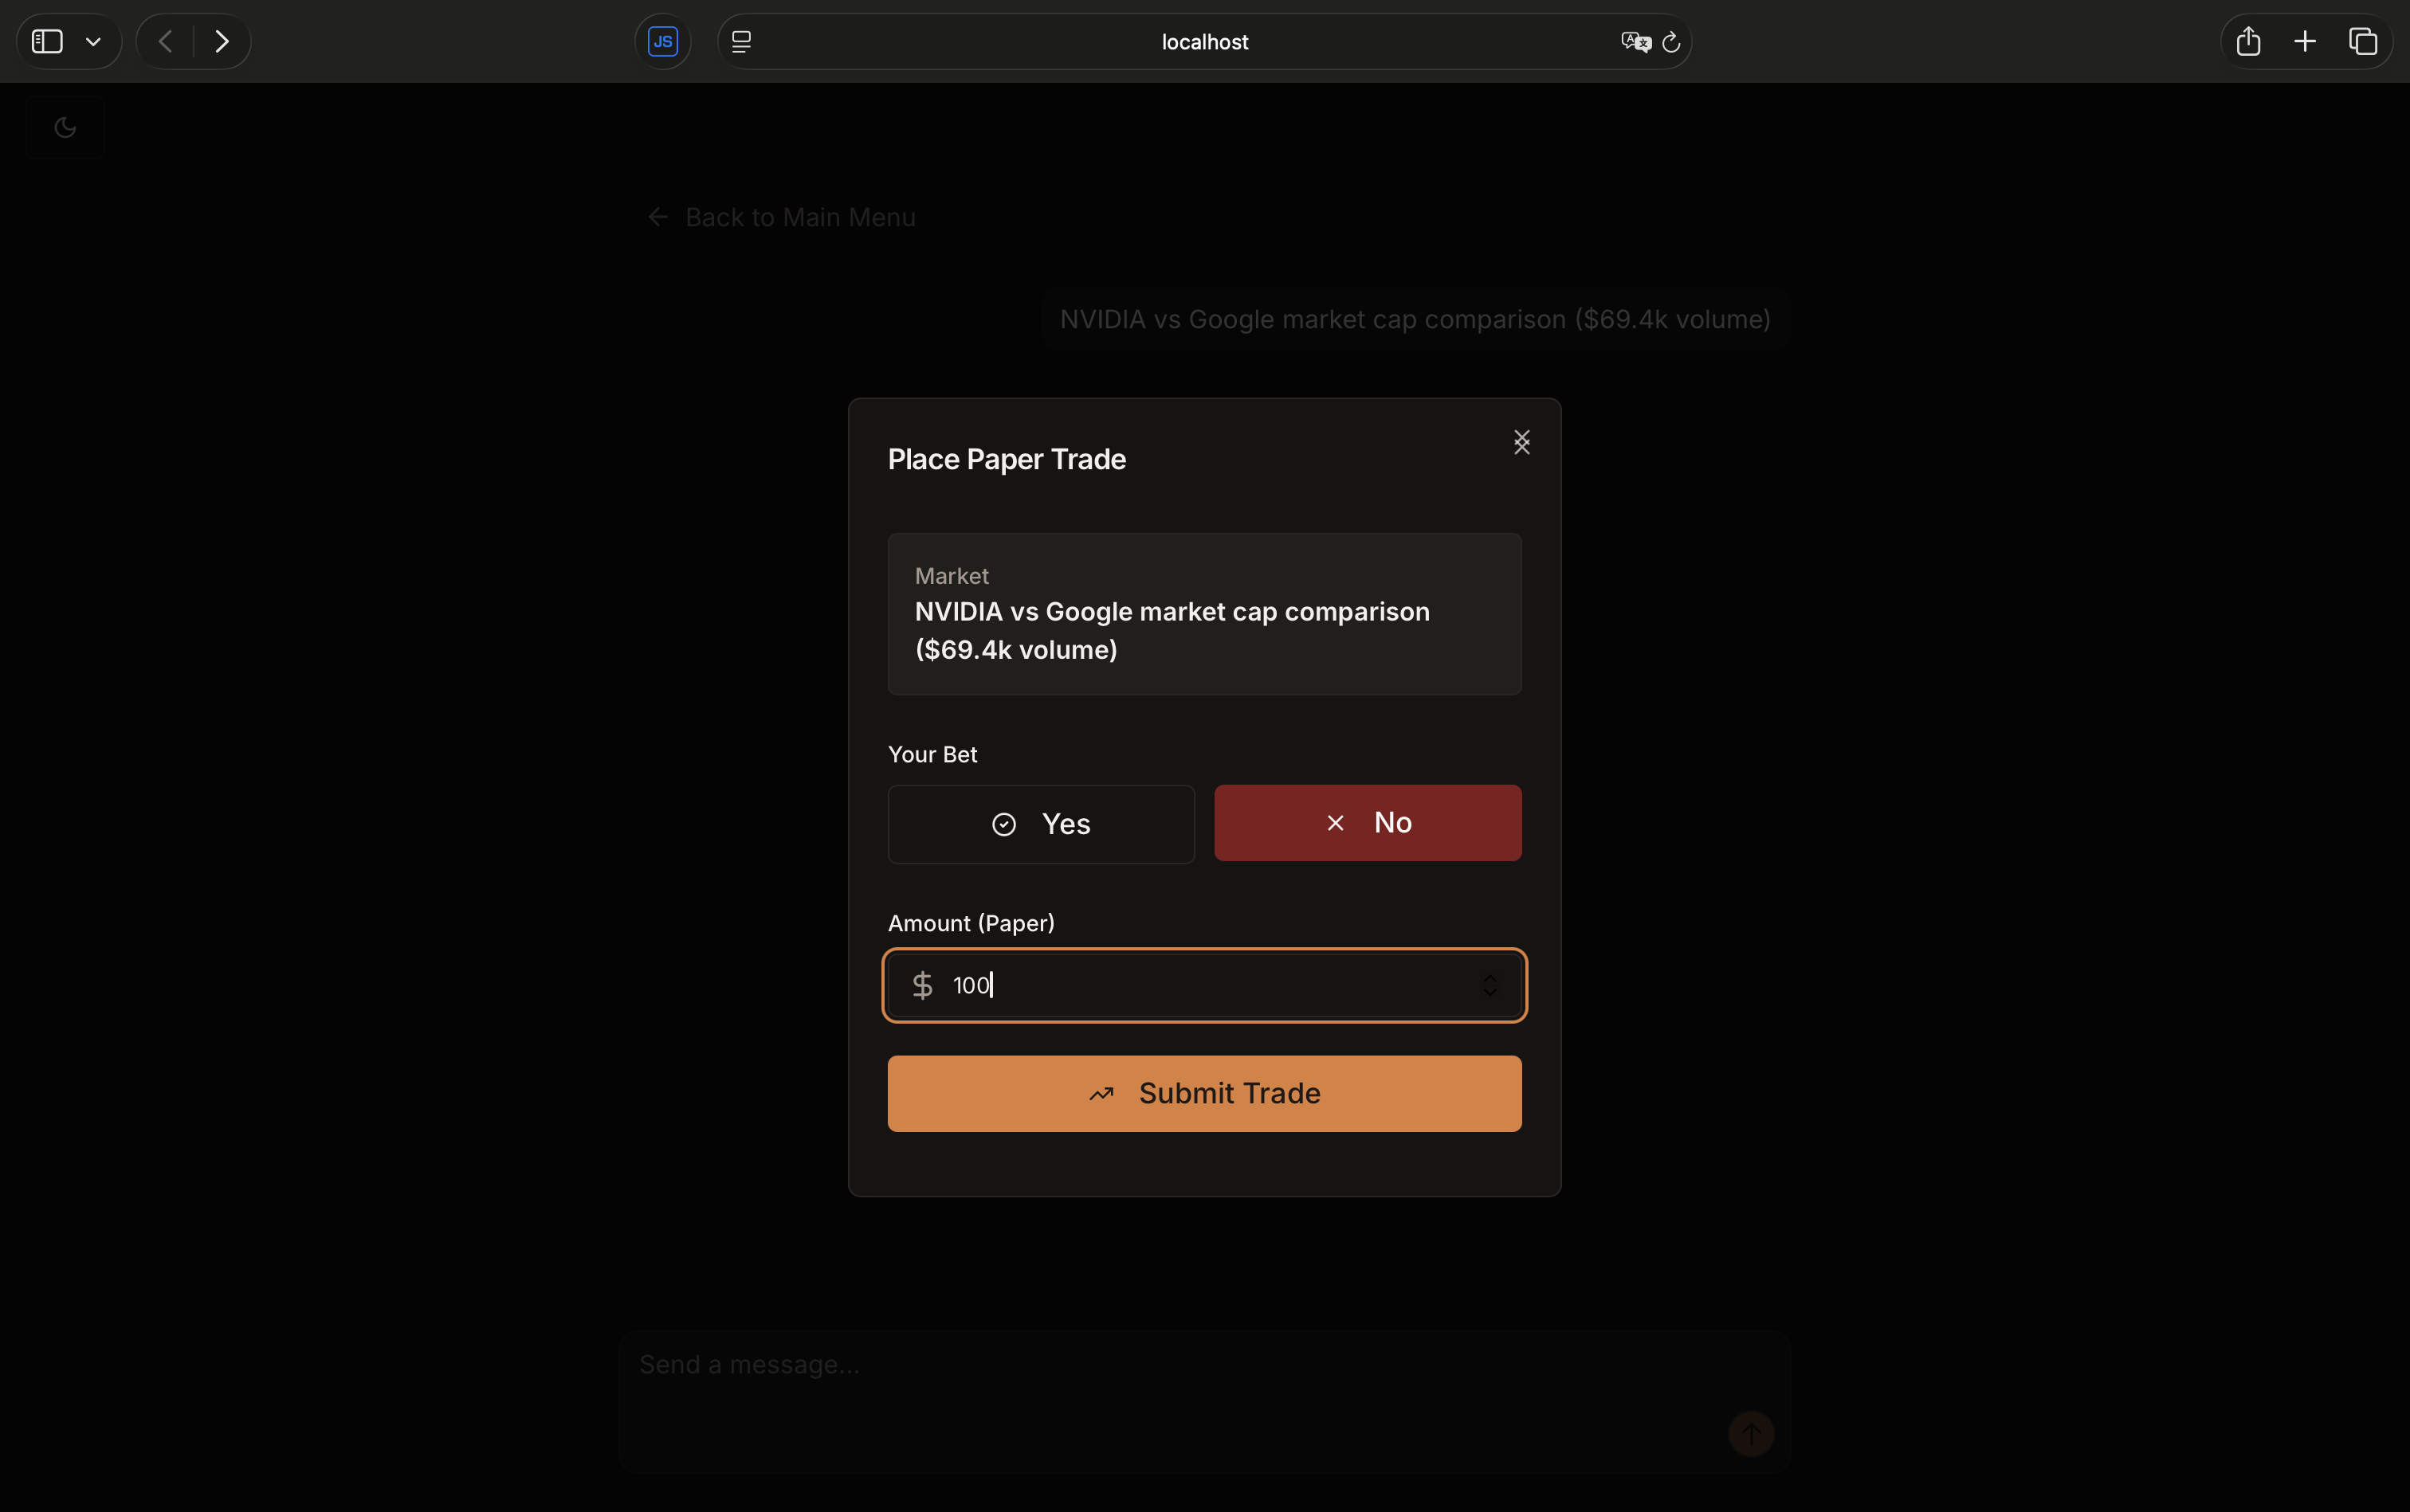2410x1512 pixels.
Task: Go back to previous page
Action: 166,41
